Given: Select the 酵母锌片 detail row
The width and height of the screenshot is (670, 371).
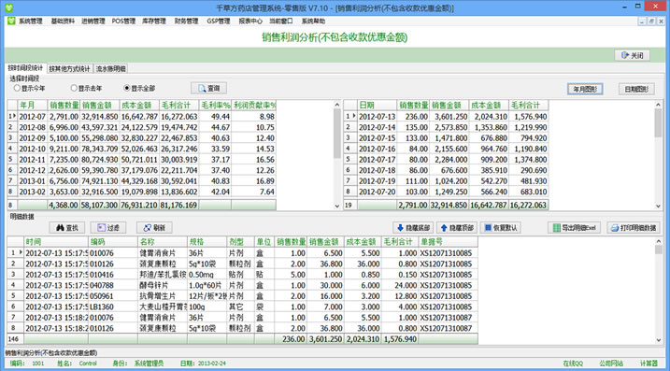Looking at the screenshot, I should (242, 285).
